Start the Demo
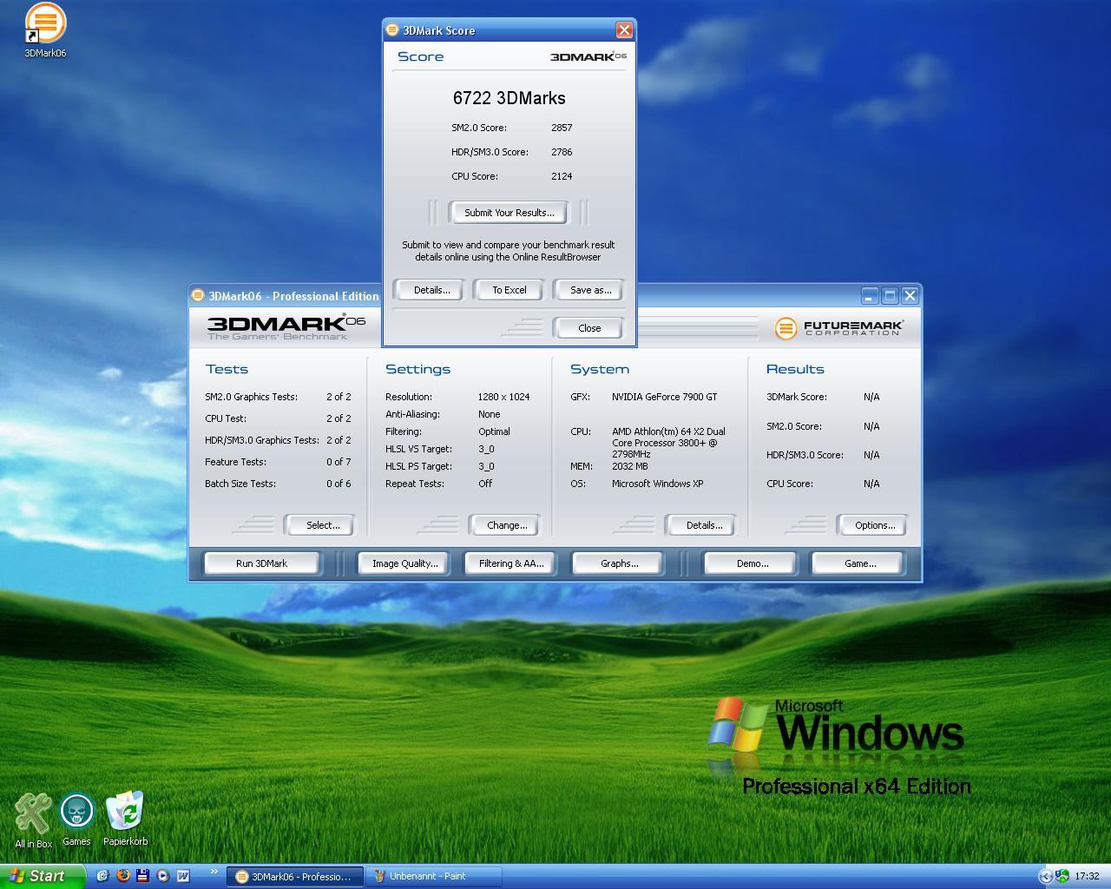 point(752,563)
